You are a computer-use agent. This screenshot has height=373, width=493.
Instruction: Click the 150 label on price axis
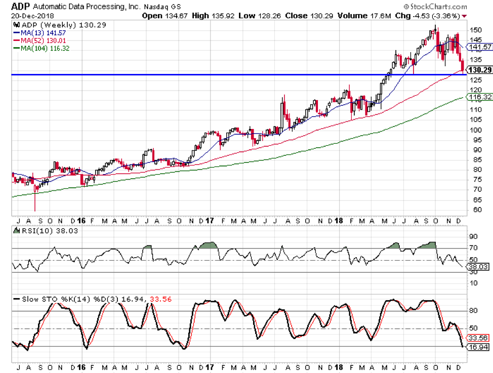coord(475,30)
